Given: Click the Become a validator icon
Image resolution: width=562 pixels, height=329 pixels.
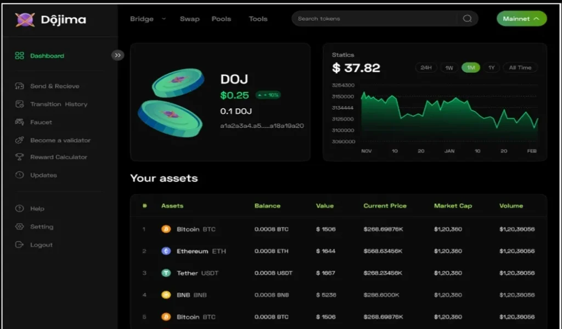Looking at the screenshot, I should (19, 140).
